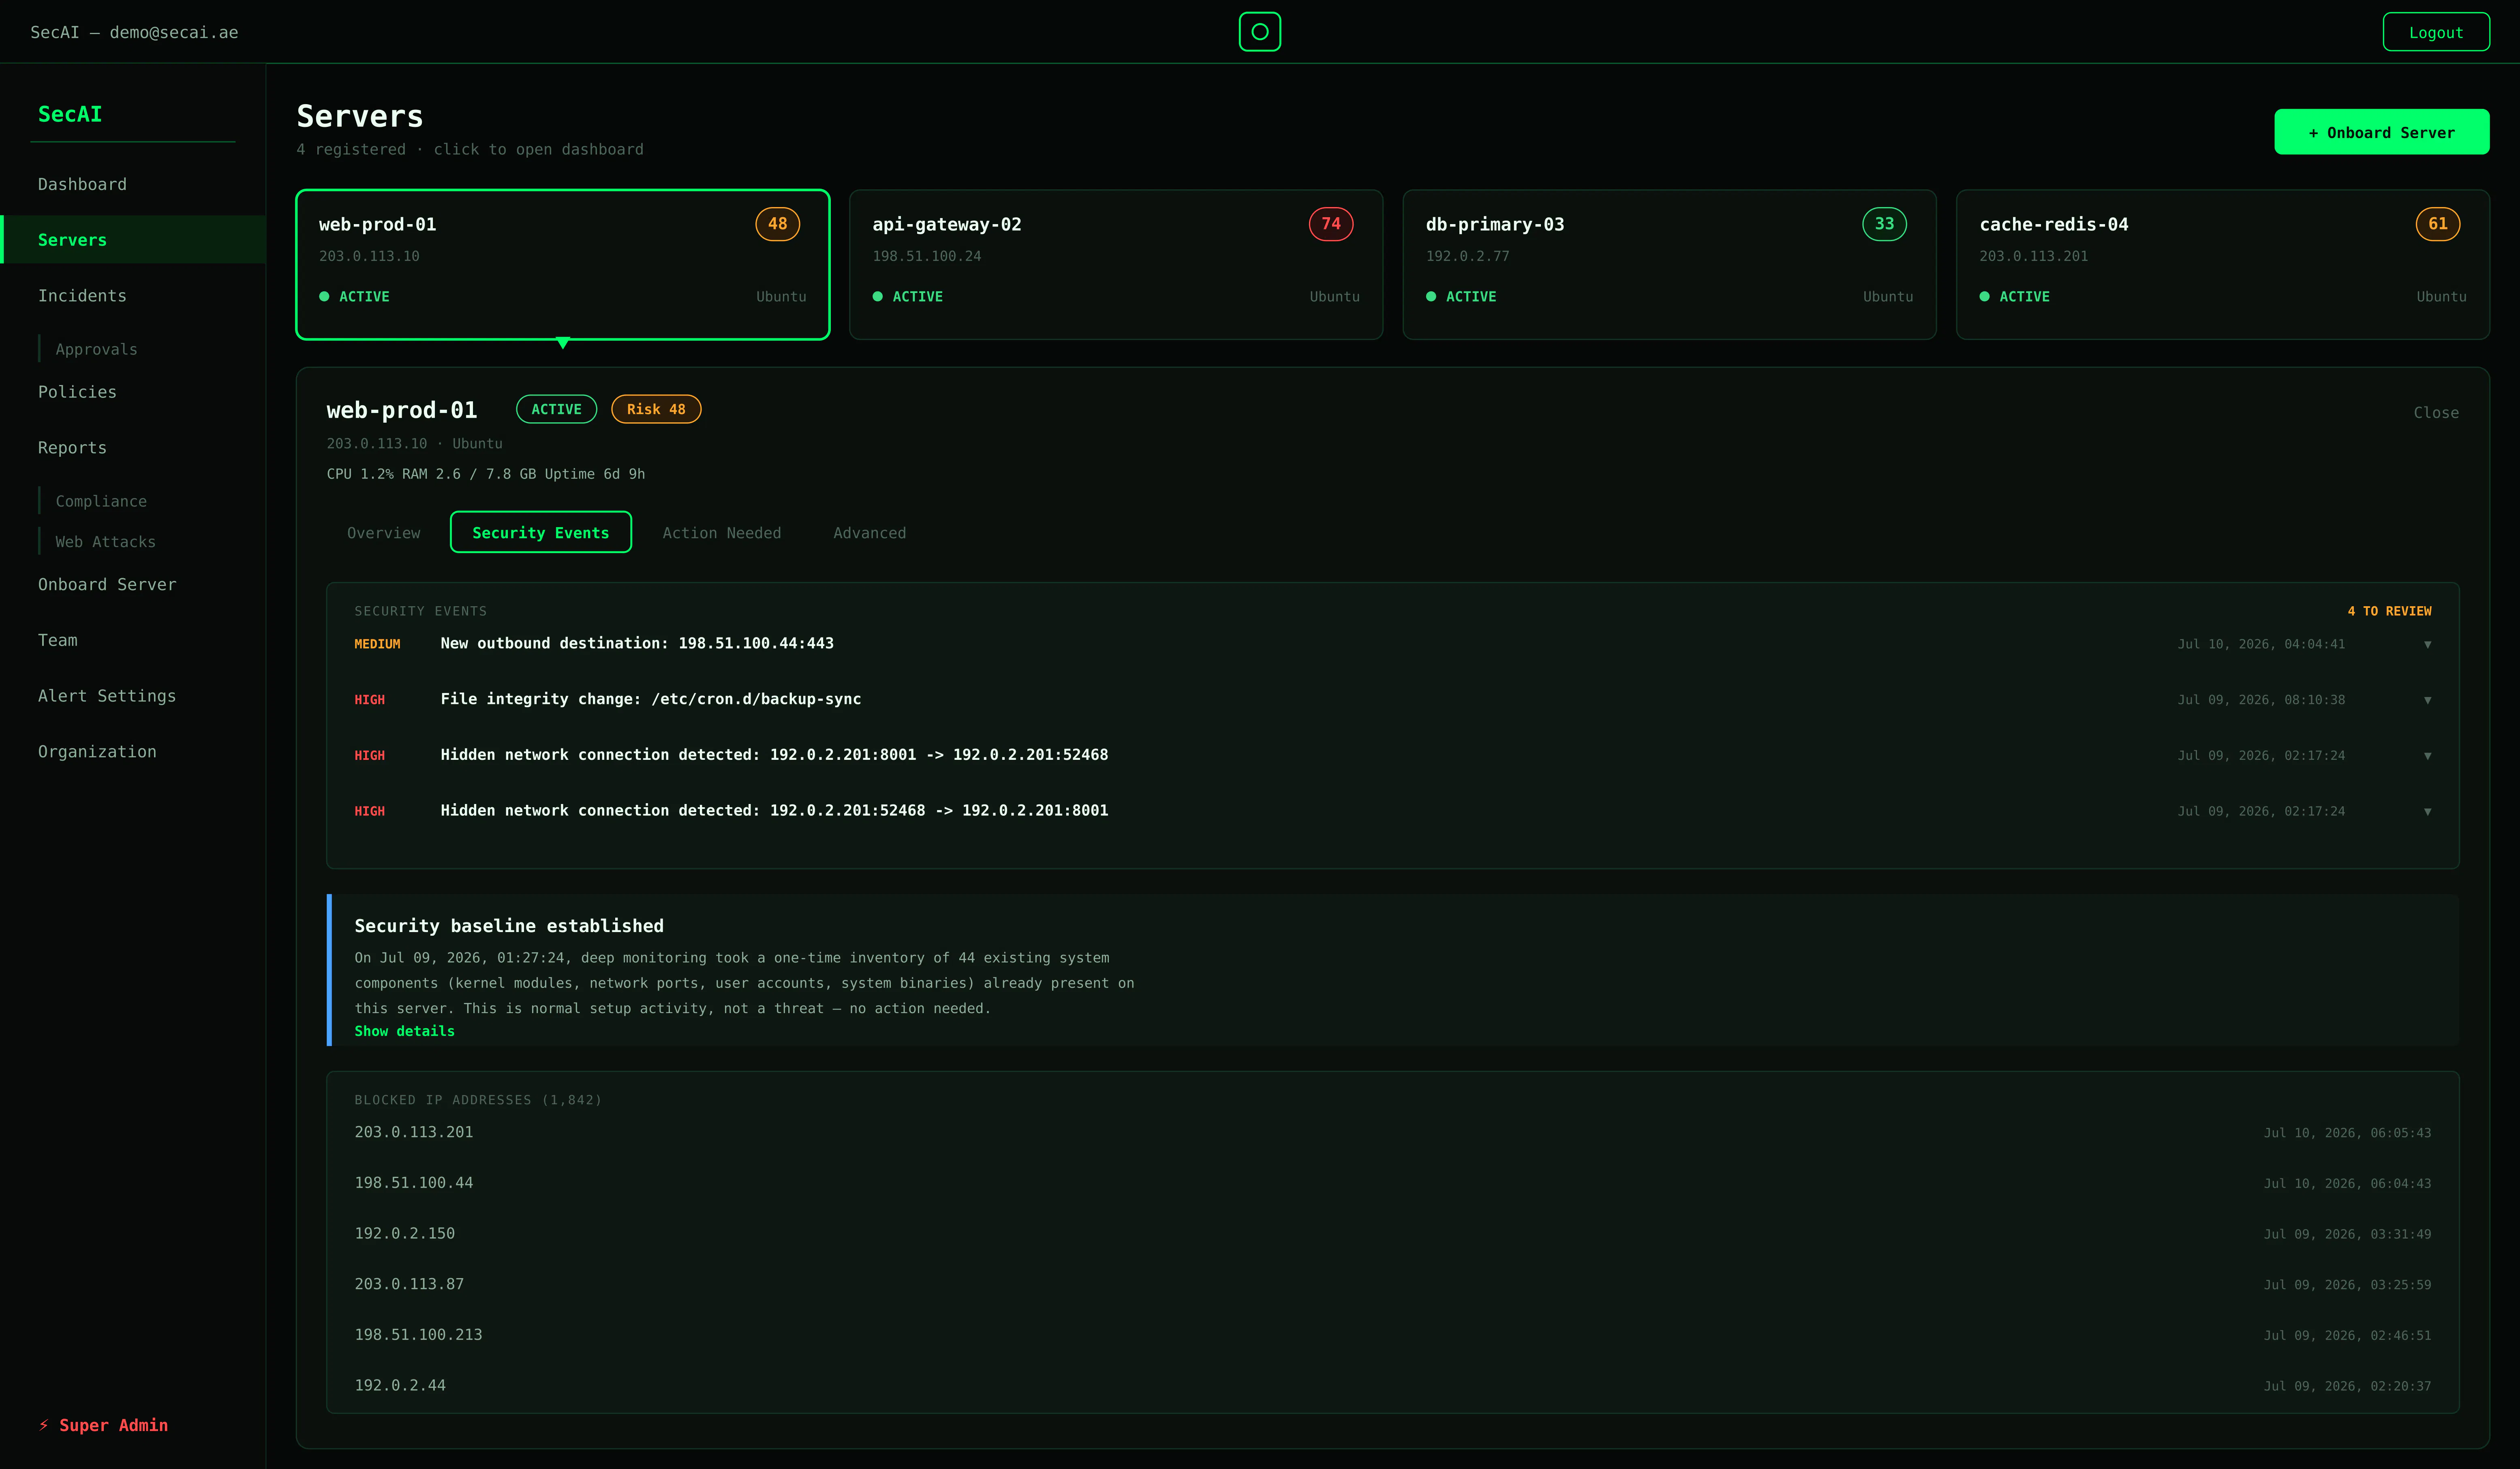This screenshot has height=1469, width=2520.
Task: Show details of security baseline notice
Action: pyautogui.click(x=404, y=1031)
